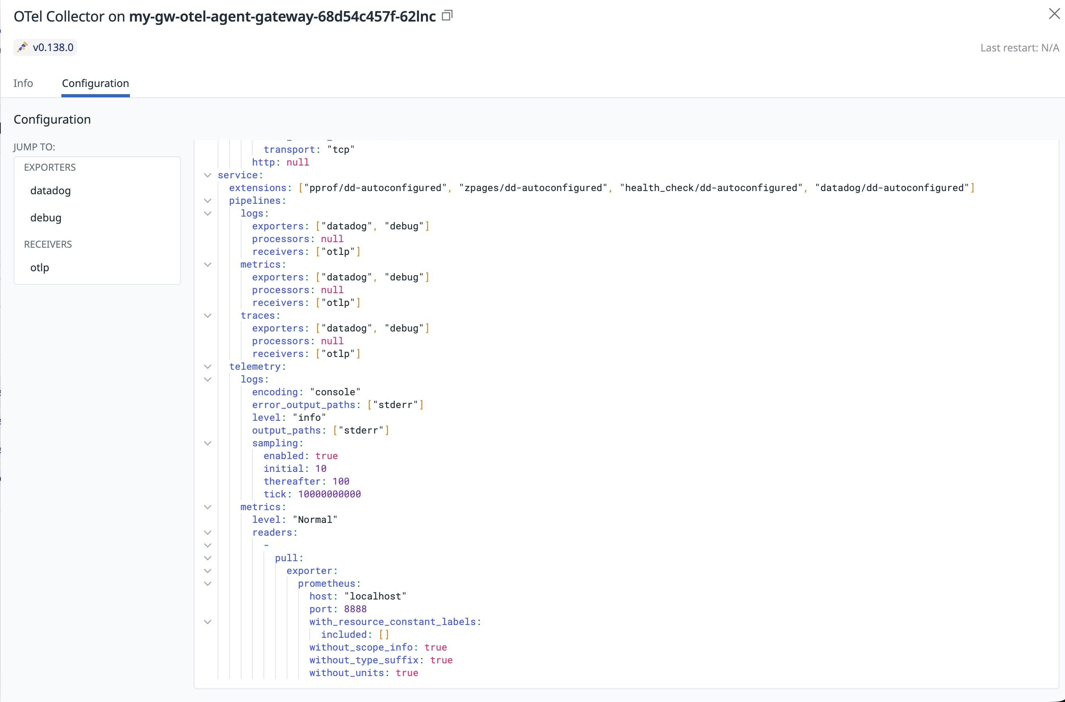Viewport: 1065px width, 702px height.
Task: Click the extensions line in config
Action: 258,188
